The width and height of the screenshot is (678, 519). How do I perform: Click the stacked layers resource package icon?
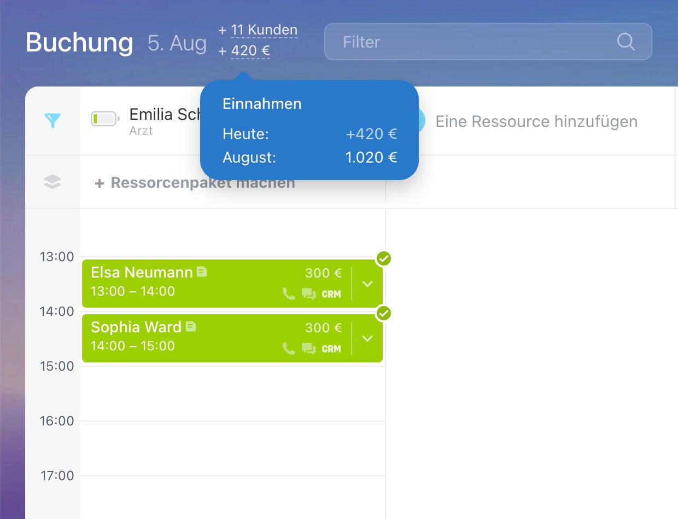(x=52, y=182)
